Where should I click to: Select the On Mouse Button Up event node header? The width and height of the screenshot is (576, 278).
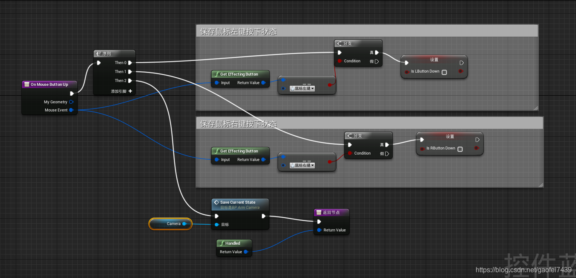coord(49,84)
